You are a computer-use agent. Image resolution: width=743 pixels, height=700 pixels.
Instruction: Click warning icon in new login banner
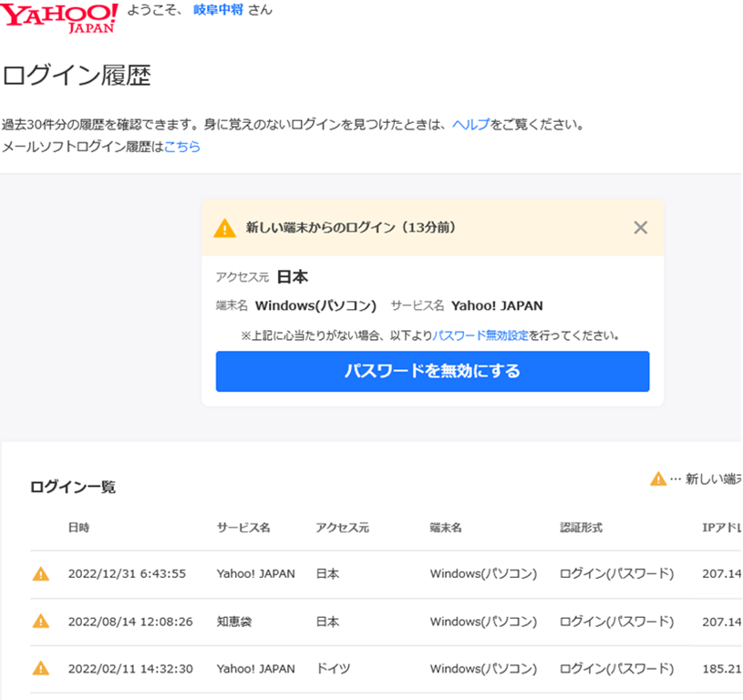coord(224,228)
